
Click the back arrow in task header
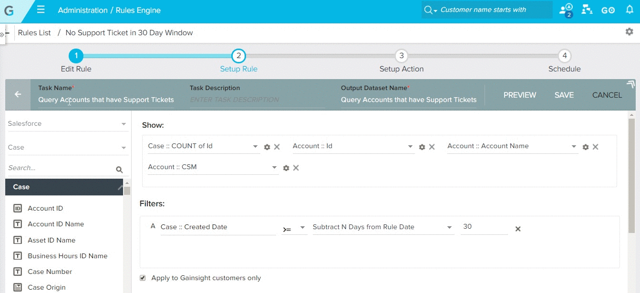tap(18, 94)
